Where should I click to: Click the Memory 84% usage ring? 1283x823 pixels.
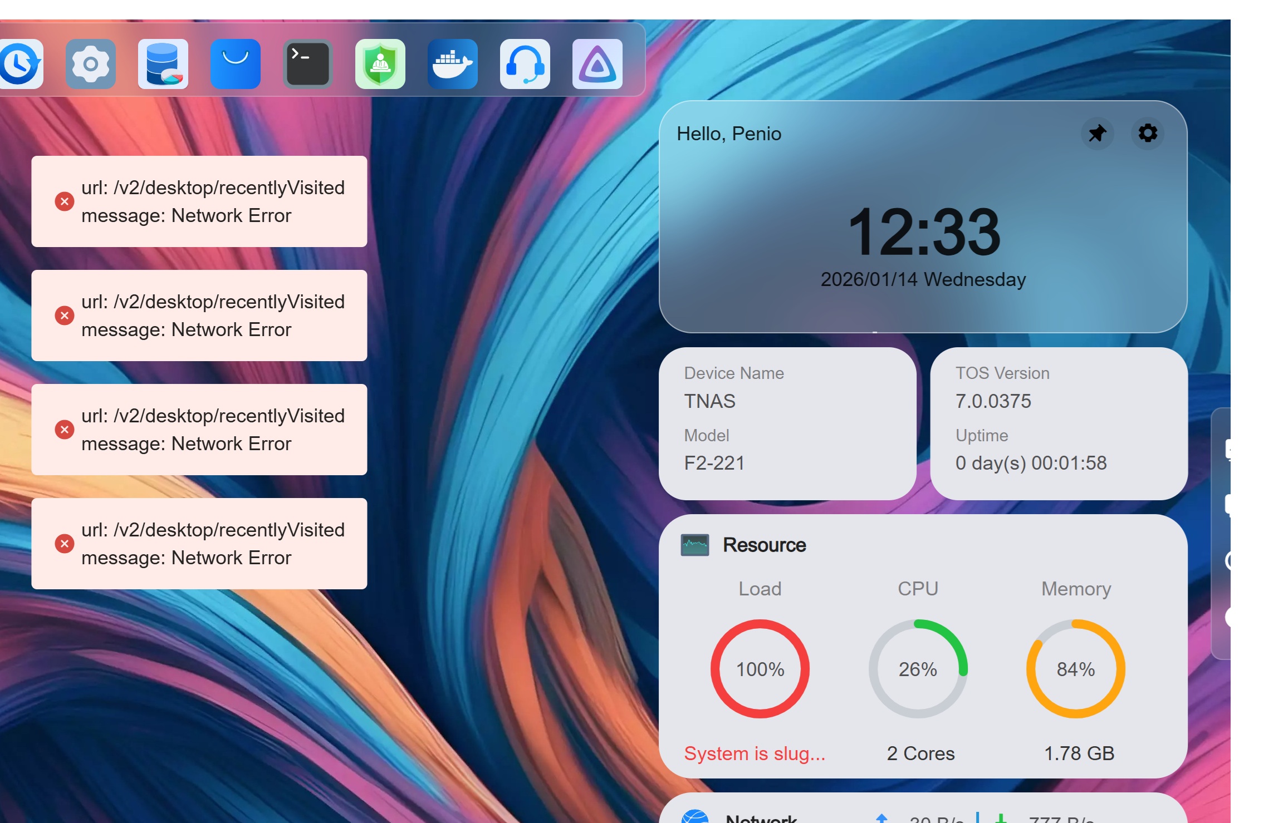[x=1076, y=669]
